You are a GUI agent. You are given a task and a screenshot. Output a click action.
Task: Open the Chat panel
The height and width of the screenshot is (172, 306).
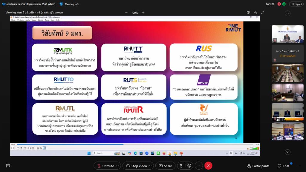(x=283, y=166)
